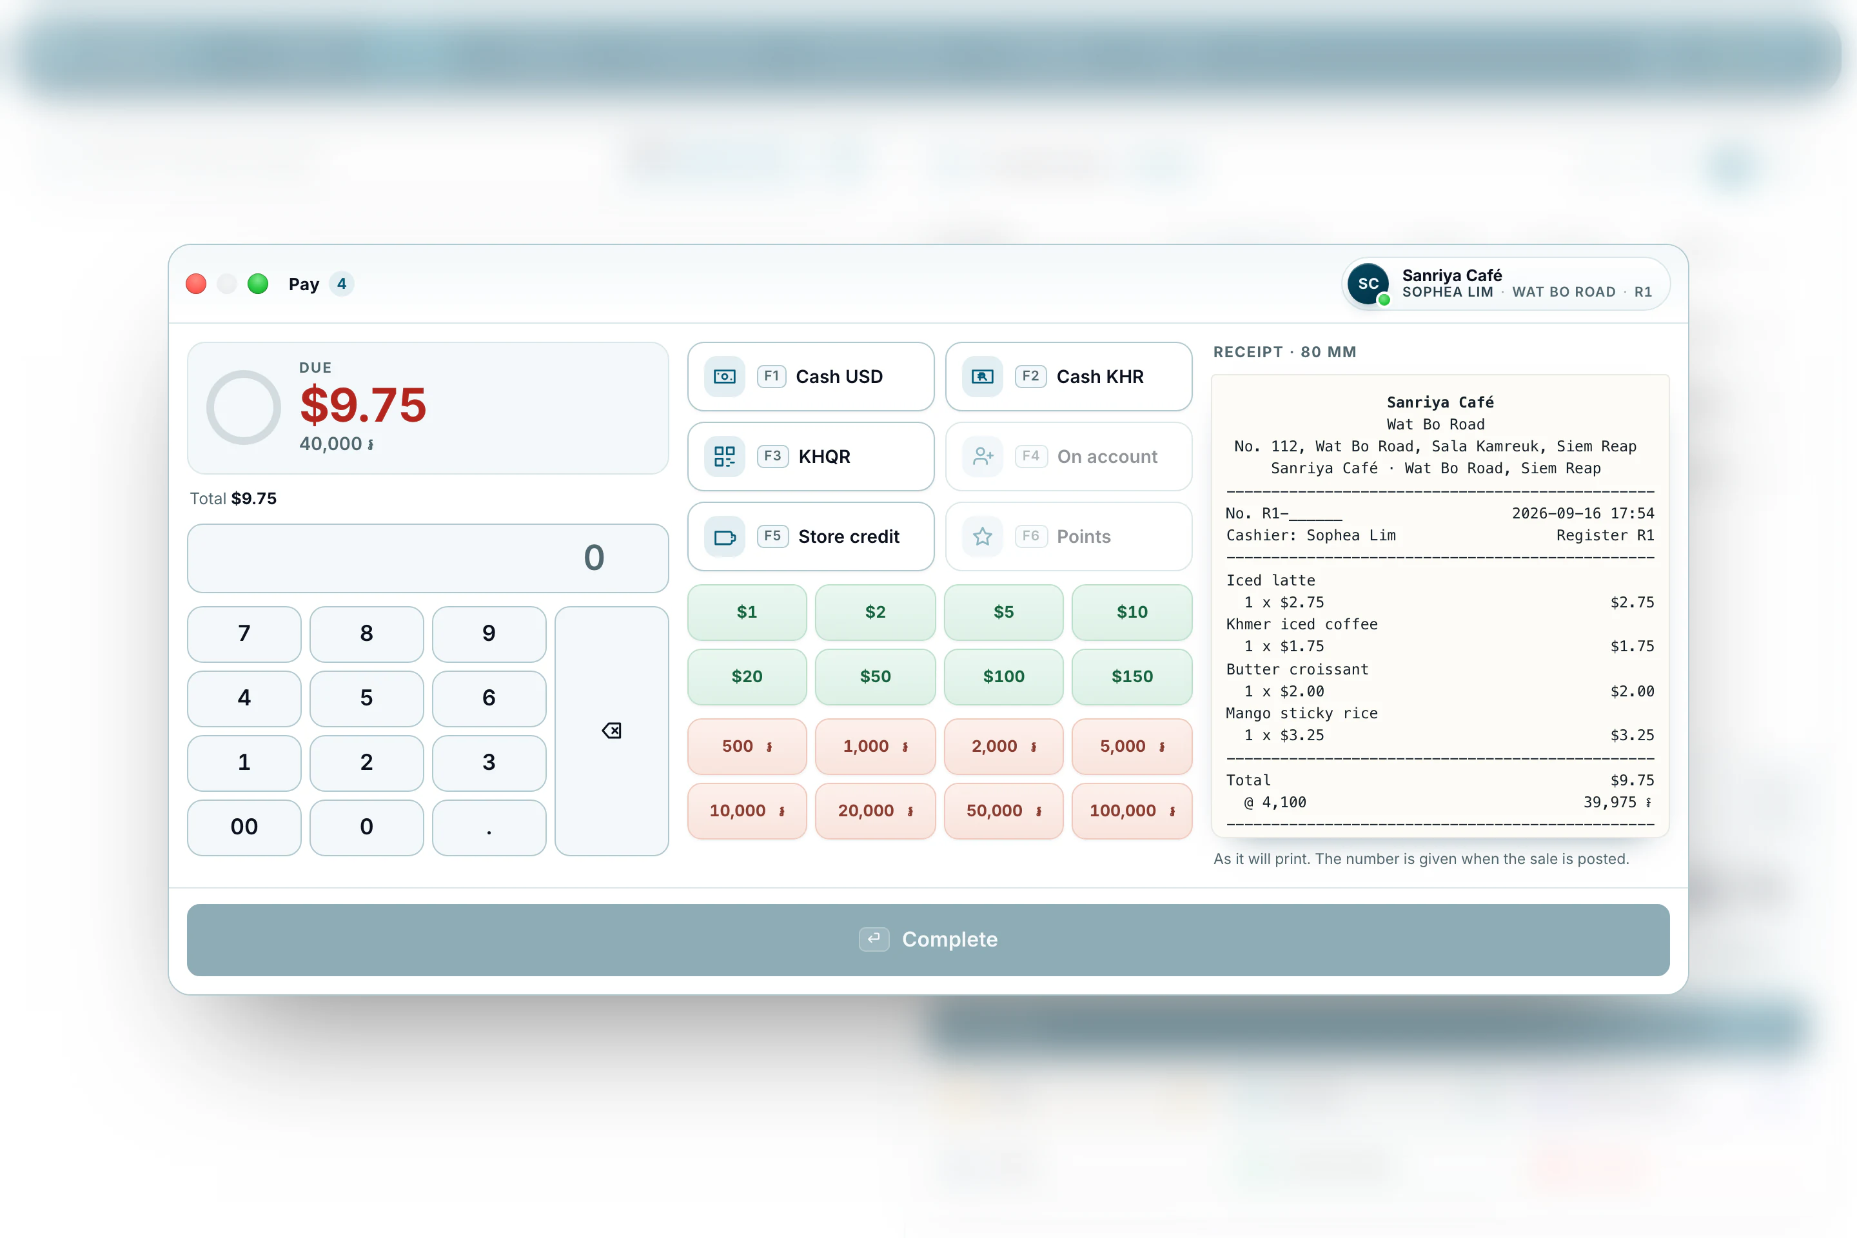This screenshot has width=1857, height=1238.
Task: Tap keypad digit 5
Action: click(x=366, y=699)
